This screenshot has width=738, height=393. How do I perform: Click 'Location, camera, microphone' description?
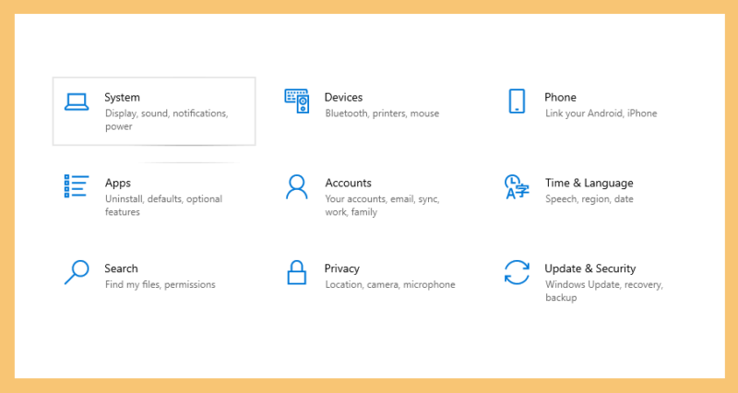(390, 285)
